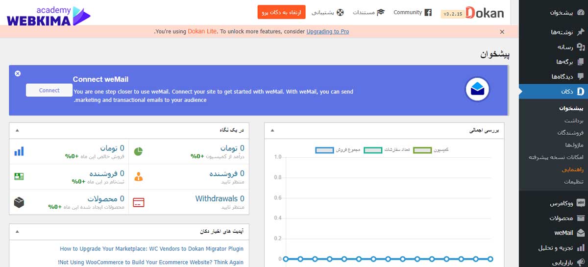Click the v3.2.15 version badge

point(453,14)
